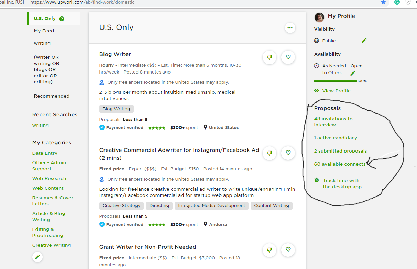417x269 pixels.
Task: Select the Web Research category
Action: (49, 178)
